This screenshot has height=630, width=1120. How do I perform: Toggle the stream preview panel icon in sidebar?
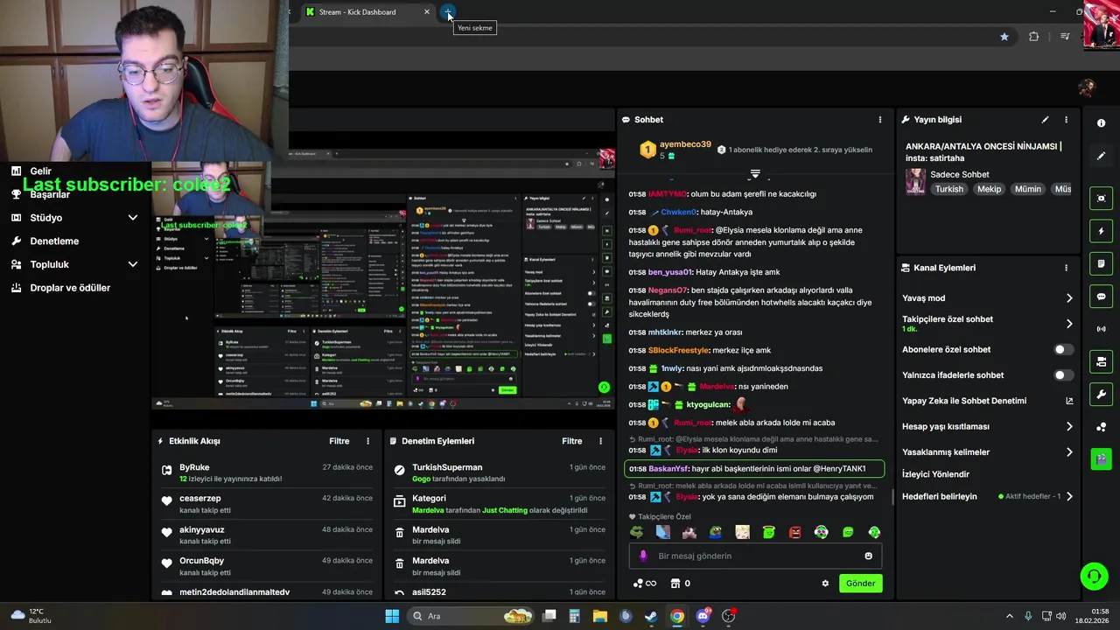[x=1101, y=199]
